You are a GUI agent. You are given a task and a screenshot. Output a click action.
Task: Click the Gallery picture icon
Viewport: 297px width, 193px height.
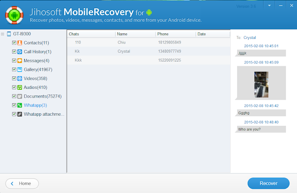[x=19, y=69]
